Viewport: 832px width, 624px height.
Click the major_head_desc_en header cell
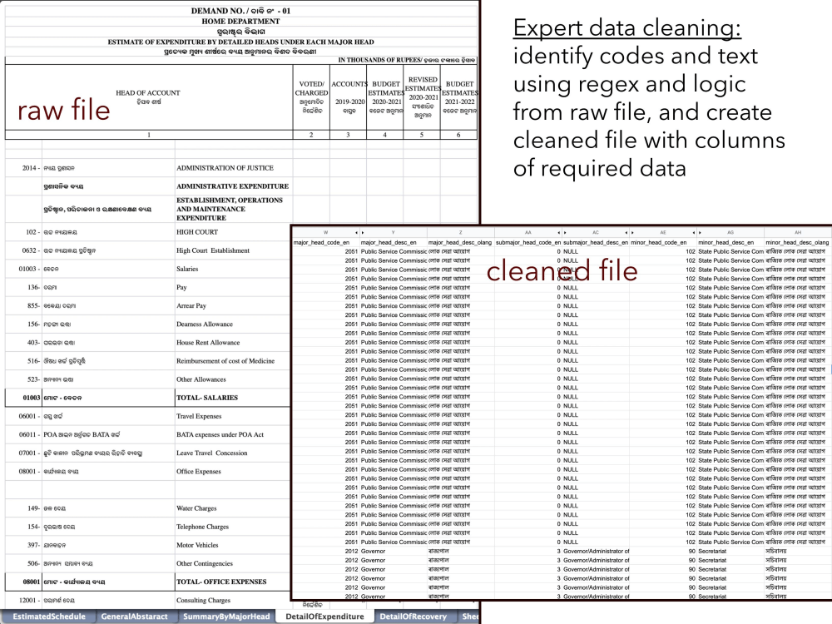[394, 242]
